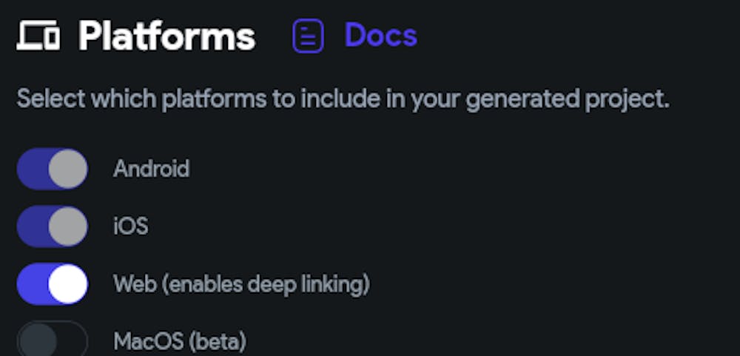This screenshot has width=740, height=356.
Task: Click the gray knob of the iOS switch
Action: [68, 226]
